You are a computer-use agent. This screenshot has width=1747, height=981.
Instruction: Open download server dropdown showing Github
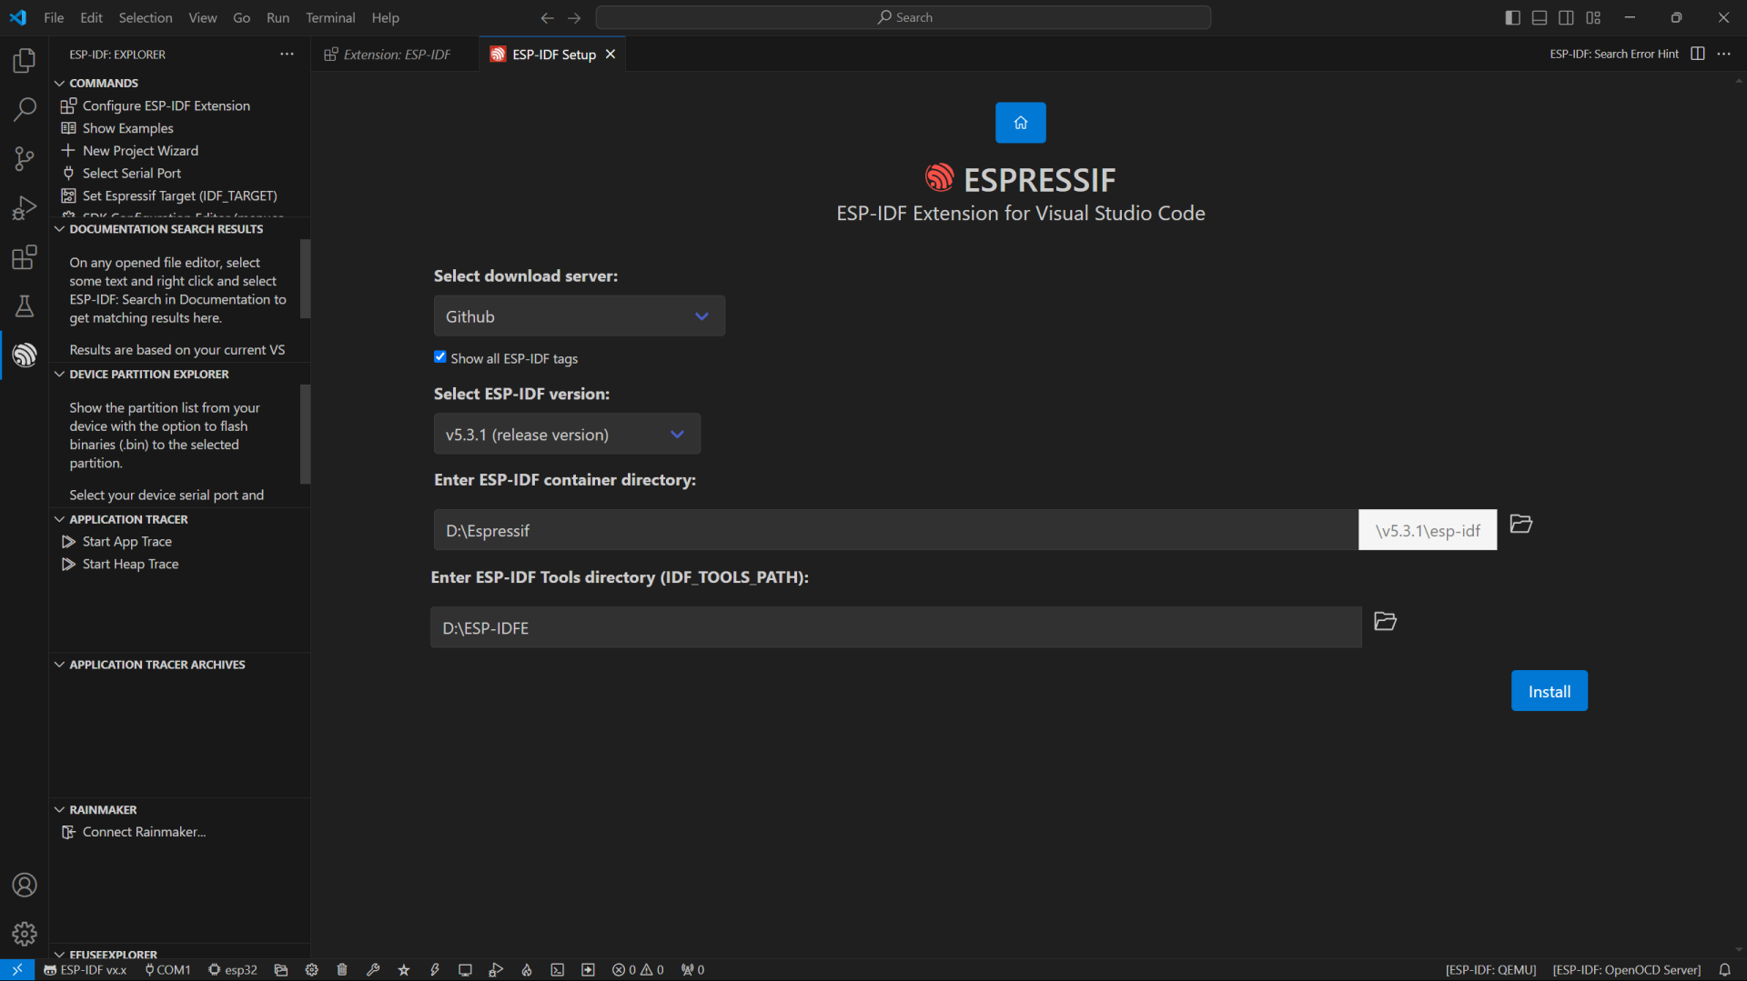tap(580, 316)
